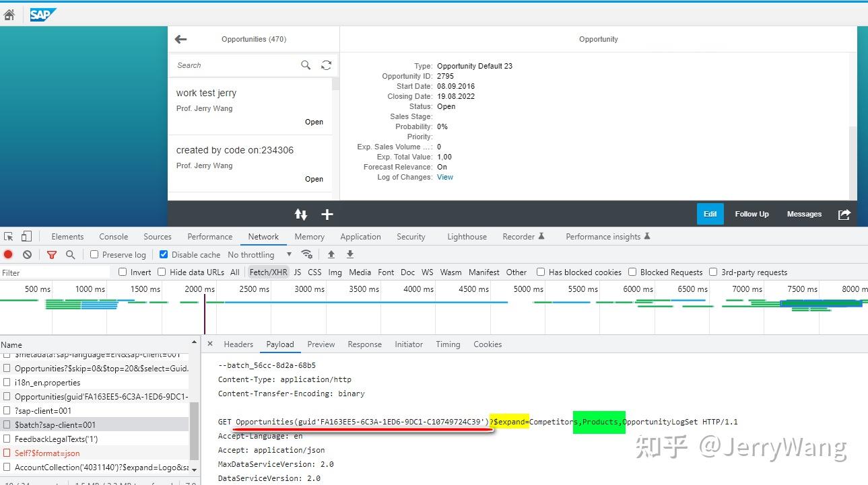This screenshot has height=485, width=868.
Task: Import a HAR file via the upload icon
Action: [x=331, y=254]
